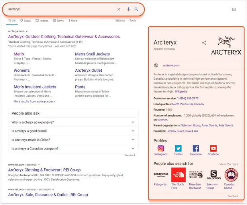The height and width of the screenshot is (205, 247).
Task: Open the Men's Shell Jackets sitelink
Action: point(92,54)
